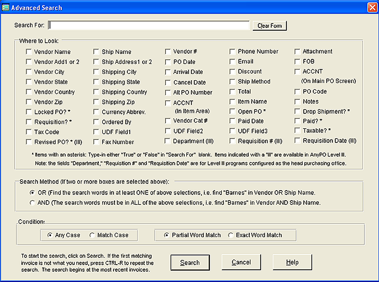
Task: Tick the Requisition? checkbox
Action: pyautogui.click(x=29, y=122)
